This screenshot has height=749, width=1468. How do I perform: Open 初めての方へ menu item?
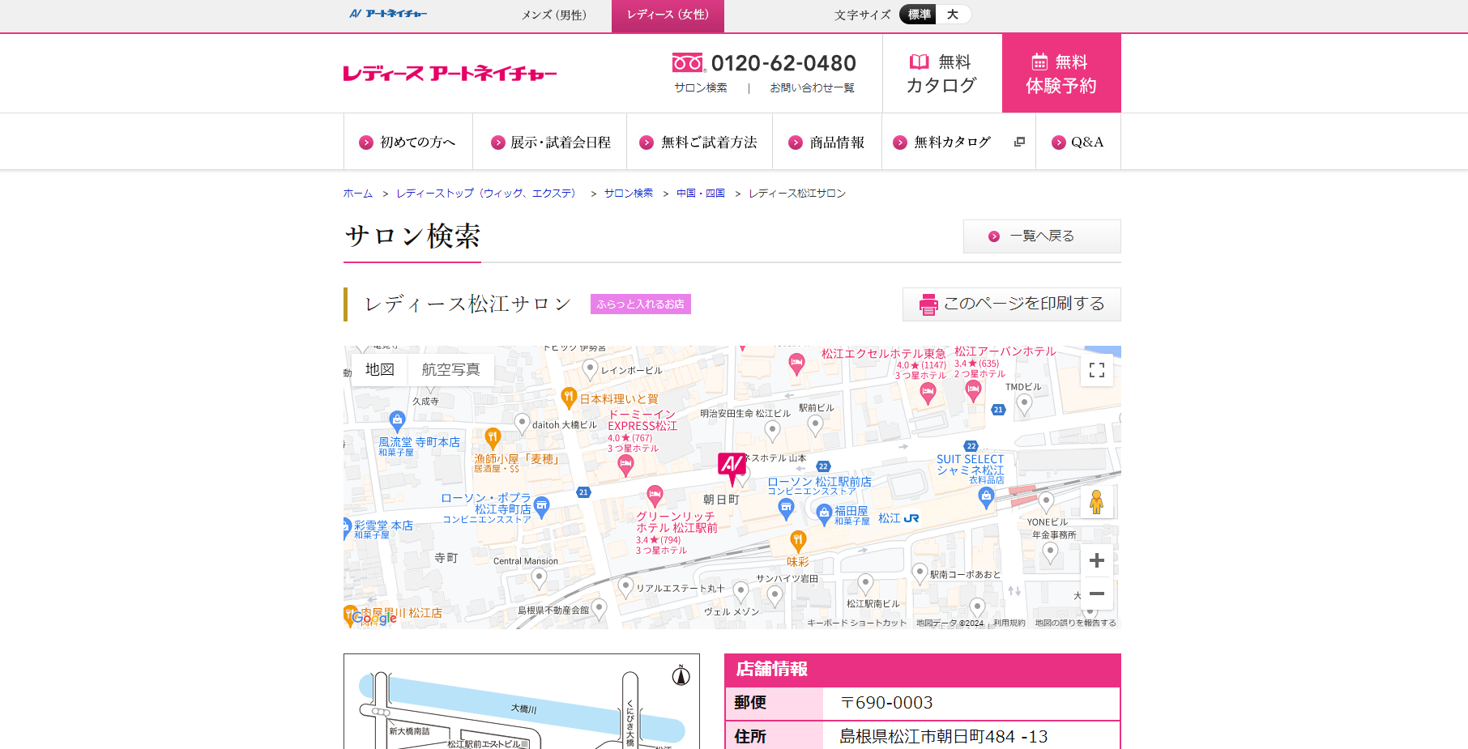(x=408, y=142)
